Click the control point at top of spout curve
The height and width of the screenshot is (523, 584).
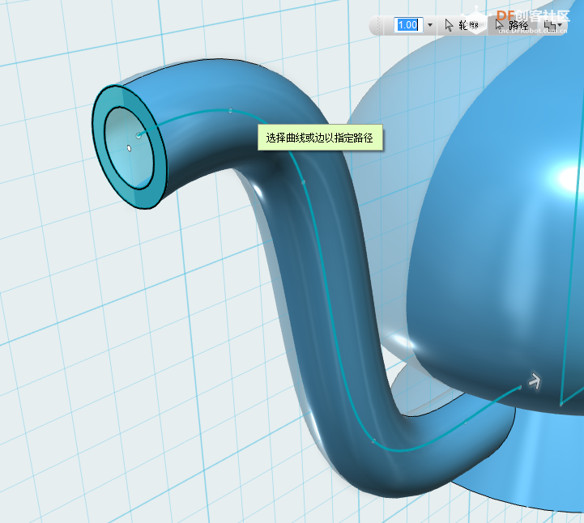(231, 110)
